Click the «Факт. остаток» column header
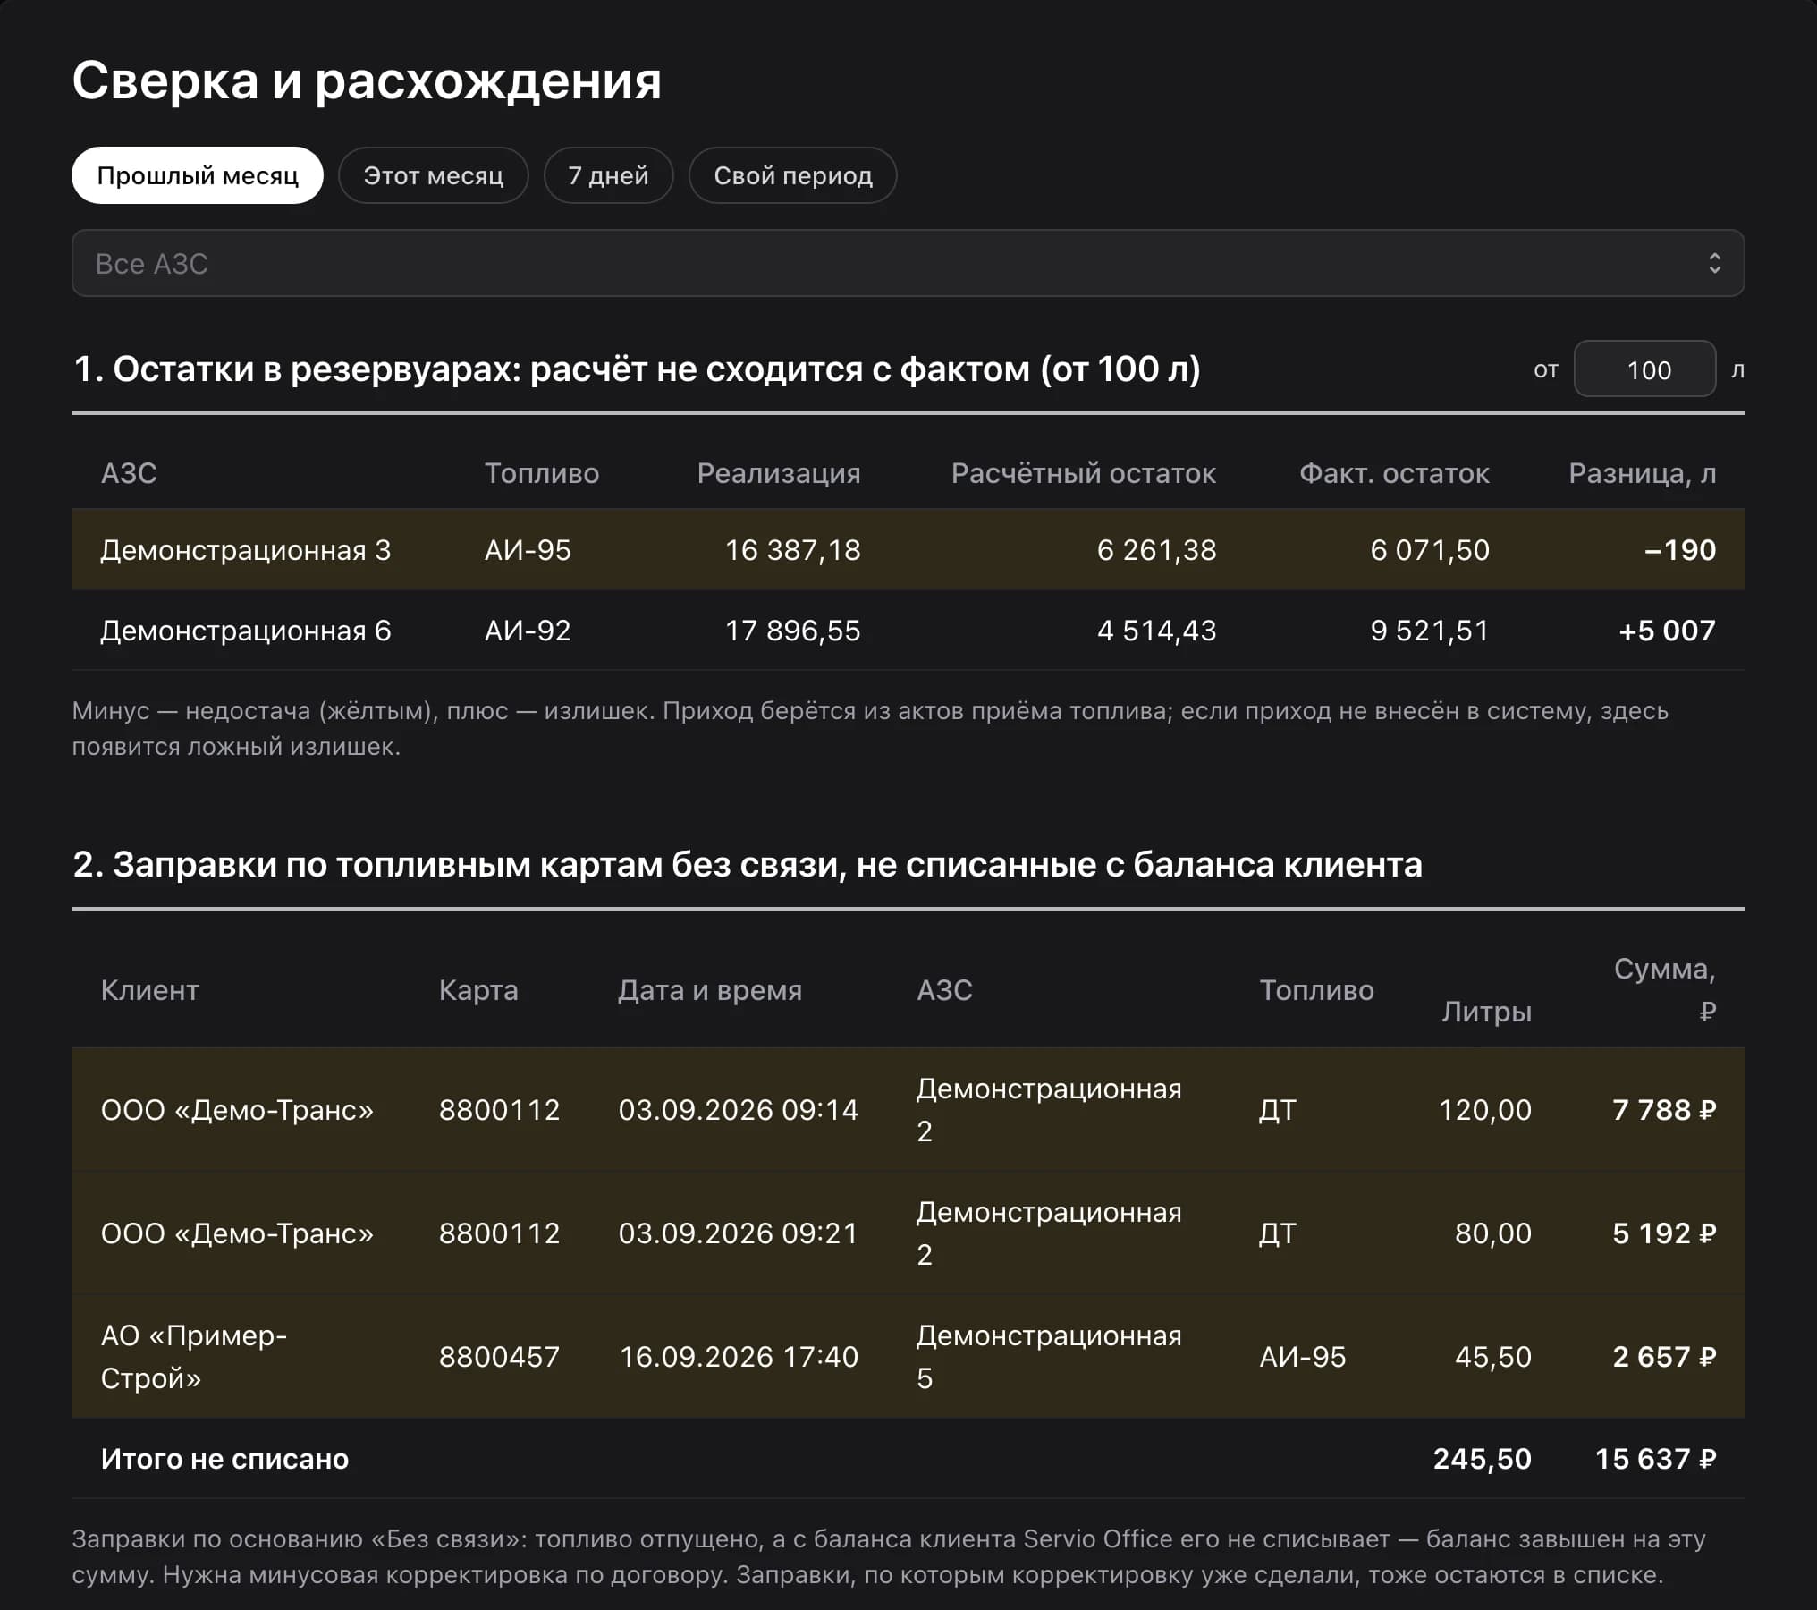This screenshot has width=1817, height=1610. point(1394,473)
